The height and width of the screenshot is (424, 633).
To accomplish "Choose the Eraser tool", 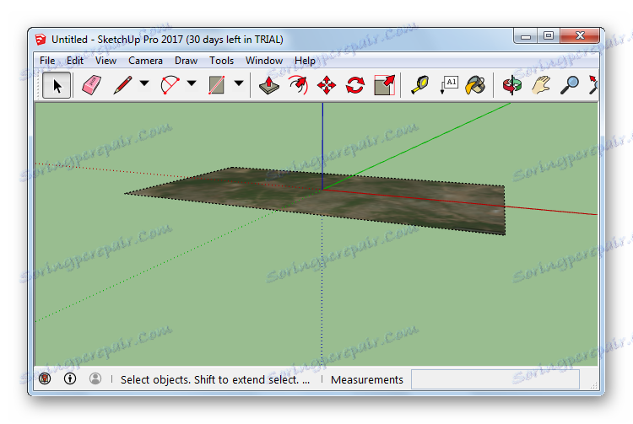I will [92, 85].
